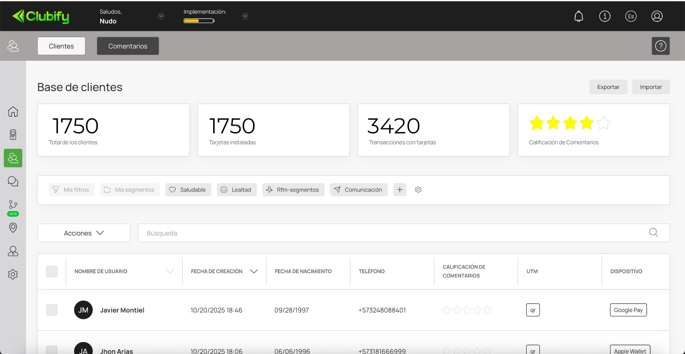Click the Google Pay device tag
Viewport: 685px width, 354px height.
(628, 310)
